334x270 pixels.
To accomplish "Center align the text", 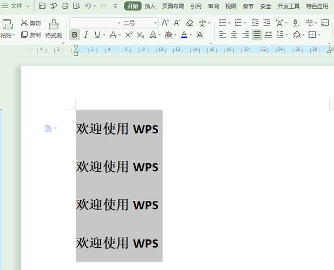I will (x=234, y=35).
